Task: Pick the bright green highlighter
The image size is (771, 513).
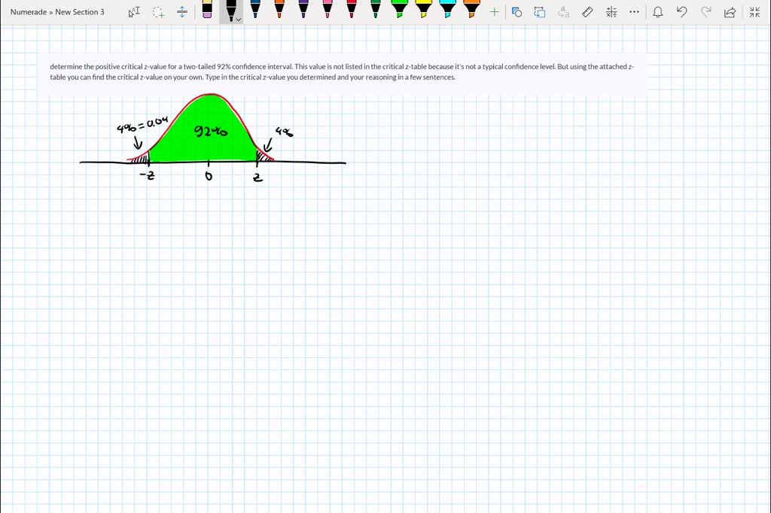Action: tap(399, 9)
